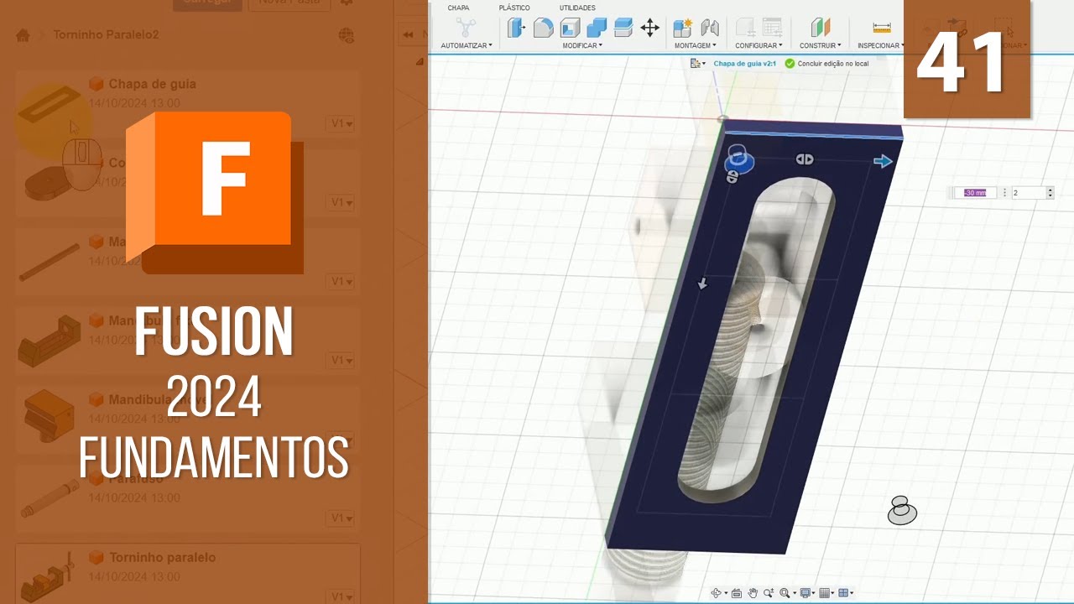The width and height of the screenshot is (1074, 604).
Task: Click the -30 mm distance input field
Action: (x=976, y=193)
